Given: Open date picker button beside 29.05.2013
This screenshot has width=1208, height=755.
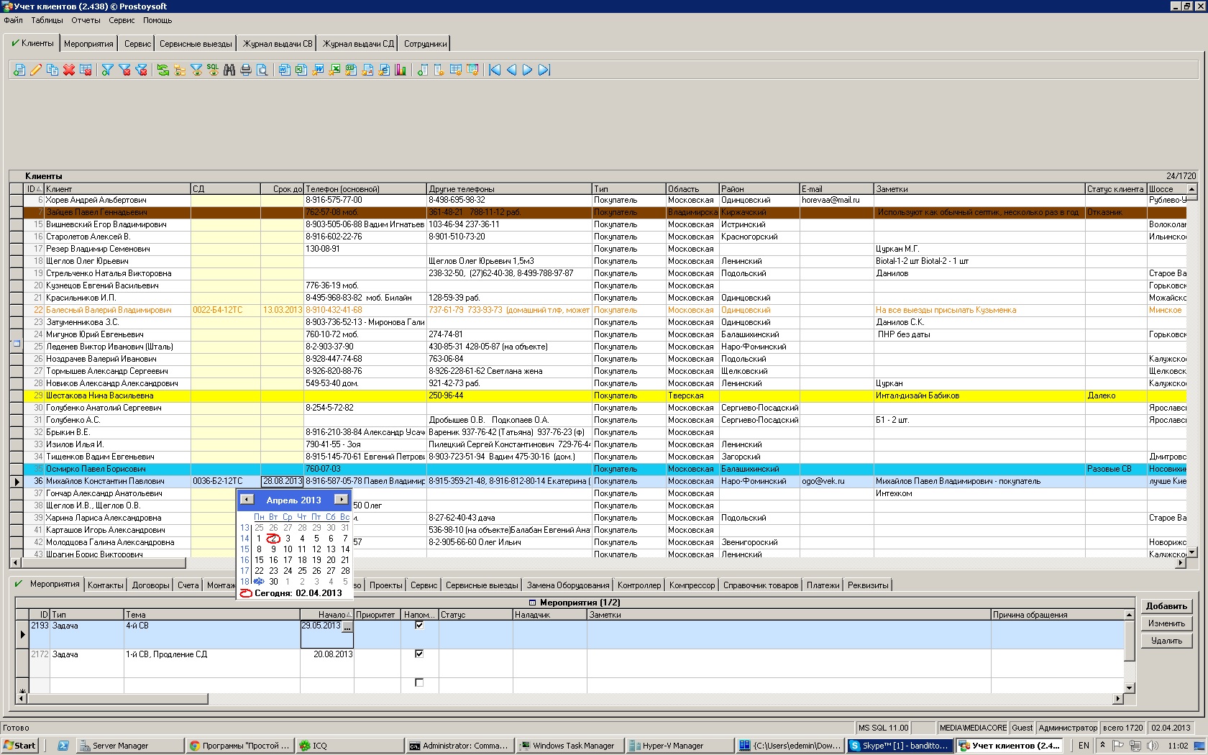Looking at the screenshot, I should pos(347,627).
